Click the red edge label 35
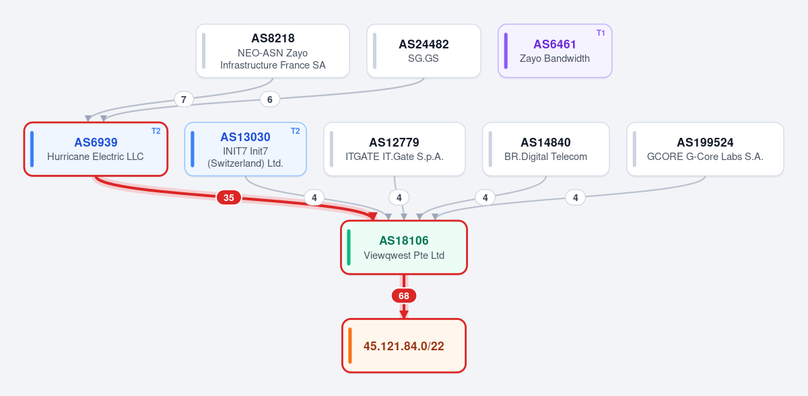This screenshot has width=808, height=396. [x=229, y=198]
